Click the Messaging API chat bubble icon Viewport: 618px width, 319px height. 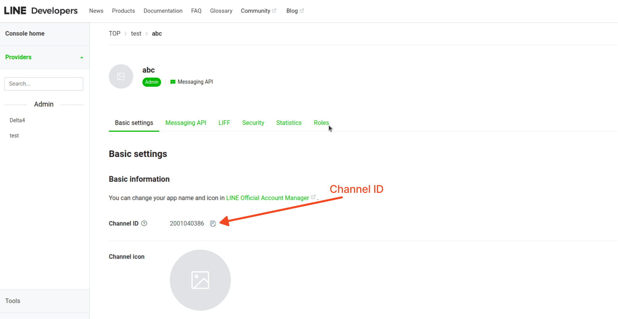pyautogui.click(x=172, y=82)
